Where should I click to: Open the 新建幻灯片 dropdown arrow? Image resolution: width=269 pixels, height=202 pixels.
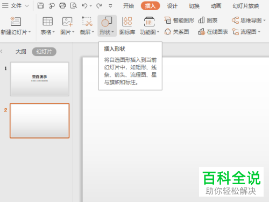click(x=30, y=32)
